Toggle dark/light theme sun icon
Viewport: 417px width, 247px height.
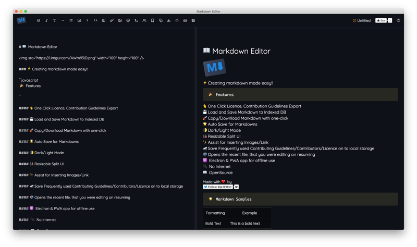(399, 20)
